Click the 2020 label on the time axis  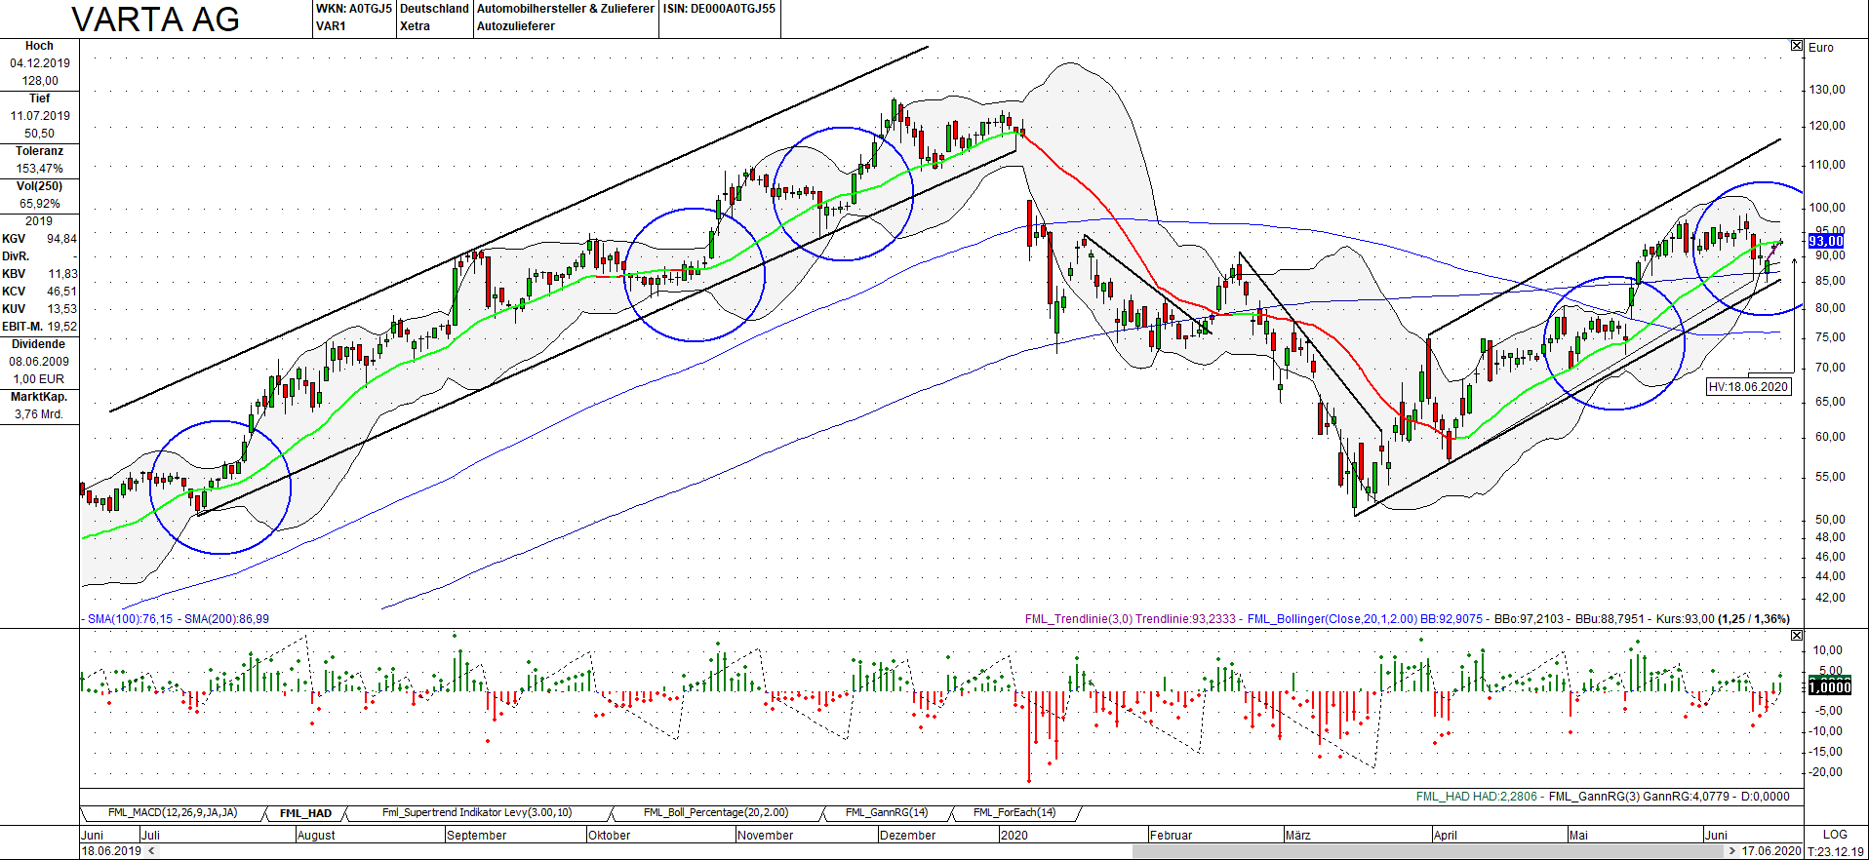[1014, 836]
